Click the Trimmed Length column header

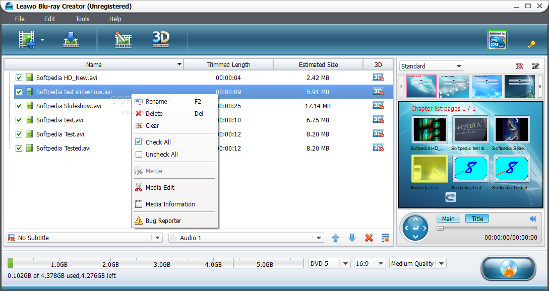click(x=228, y=64)
